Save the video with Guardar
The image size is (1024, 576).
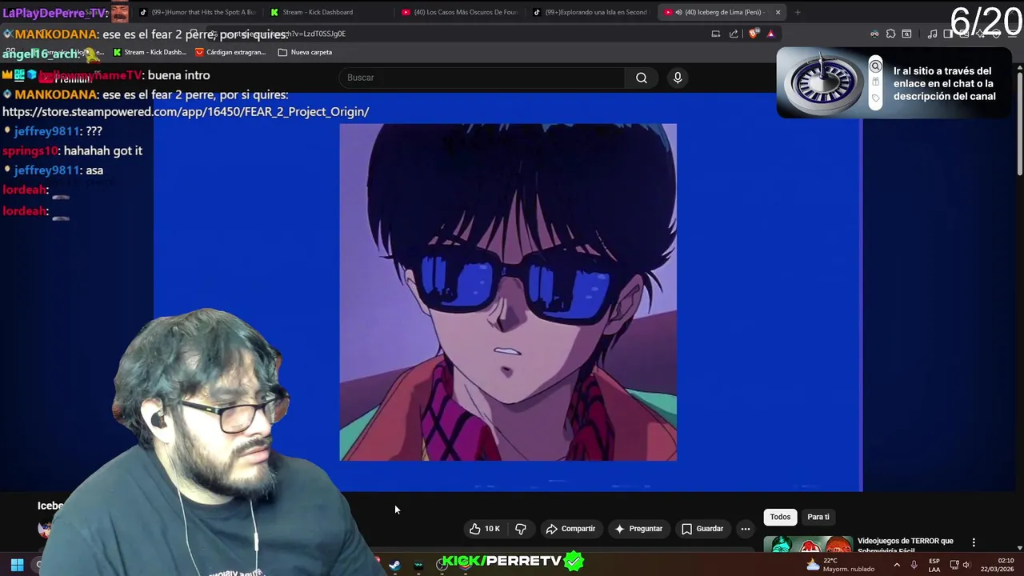[702, 529]
